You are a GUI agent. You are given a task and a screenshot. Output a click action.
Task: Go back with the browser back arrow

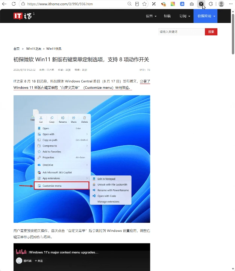click(x=4, y=4)
